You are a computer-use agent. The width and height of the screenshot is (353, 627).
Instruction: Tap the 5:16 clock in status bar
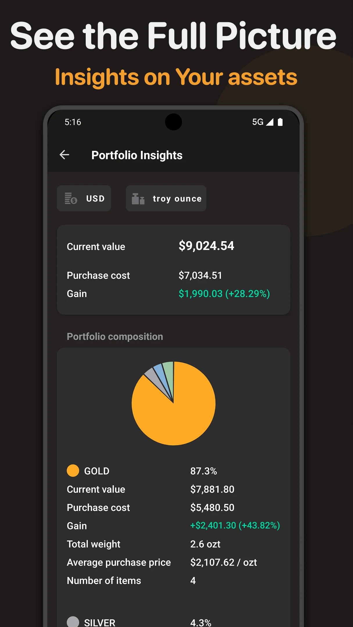click(x=73, y=122)
